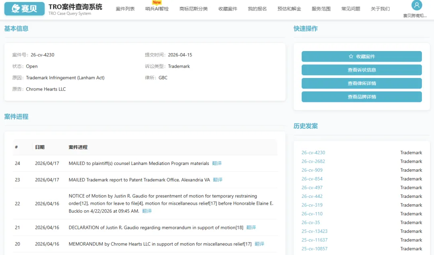Open 查看品牌详情 brand details
Viewport: 434px width, 255px height.
361,97
